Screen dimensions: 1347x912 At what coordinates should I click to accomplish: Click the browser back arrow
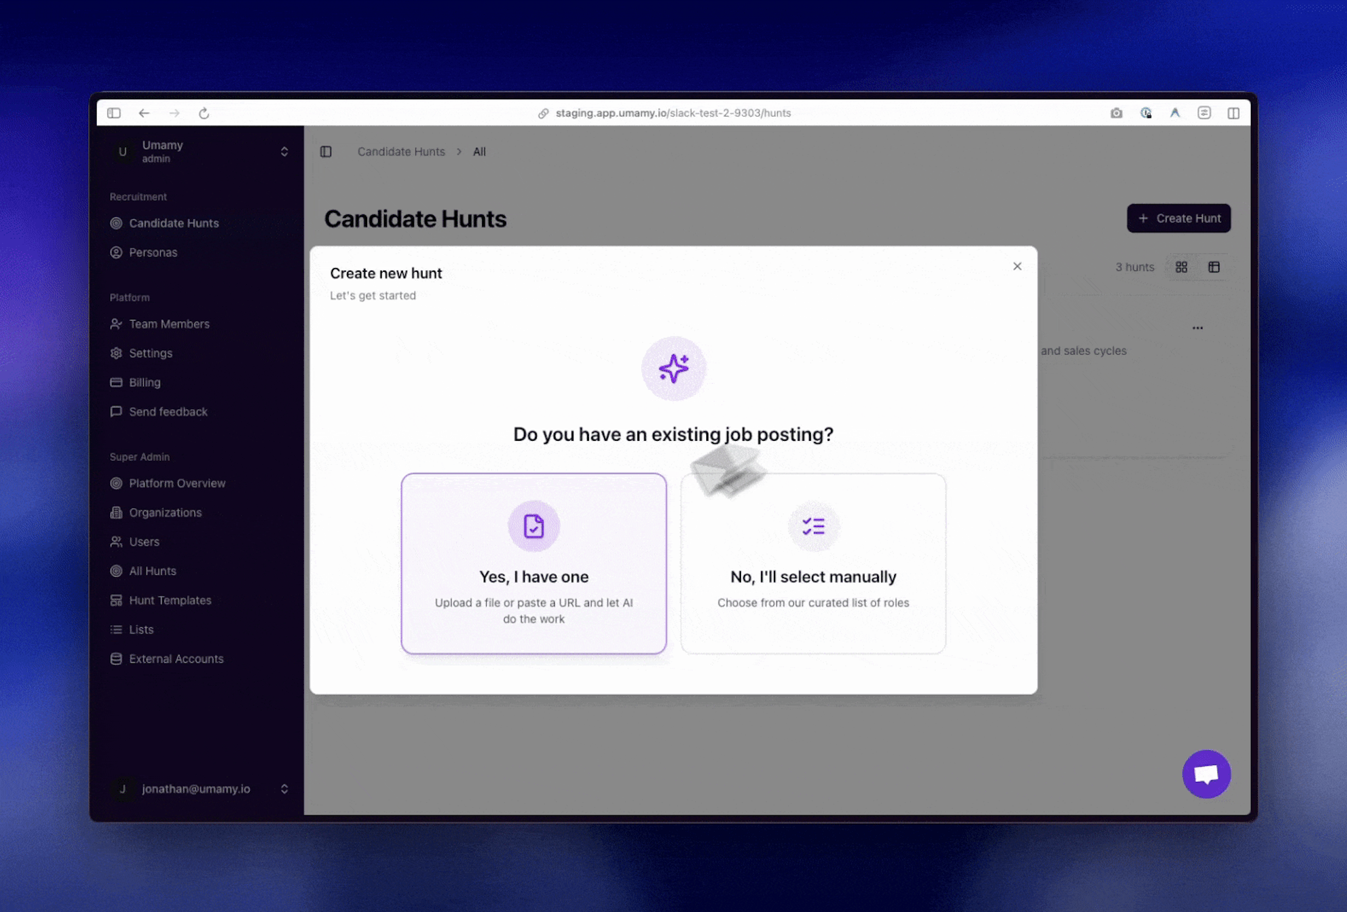[x=144, y=113]
